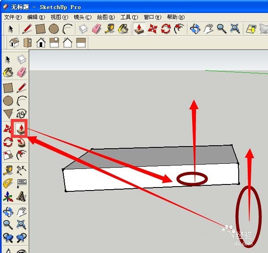Select Tape Measure in left palette
The width and height of the screenshot is (268, 253).
pyautogui.click(x=8, y=170)
